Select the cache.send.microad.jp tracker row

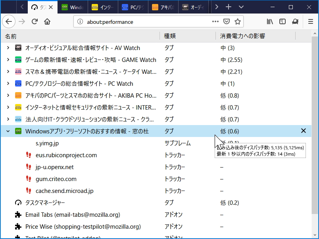(156, 191)
